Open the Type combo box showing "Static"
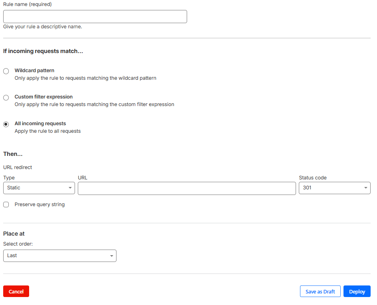 39,188
